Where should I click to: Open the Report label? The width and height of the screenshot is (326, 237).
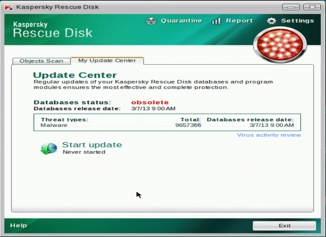point(239,21)
